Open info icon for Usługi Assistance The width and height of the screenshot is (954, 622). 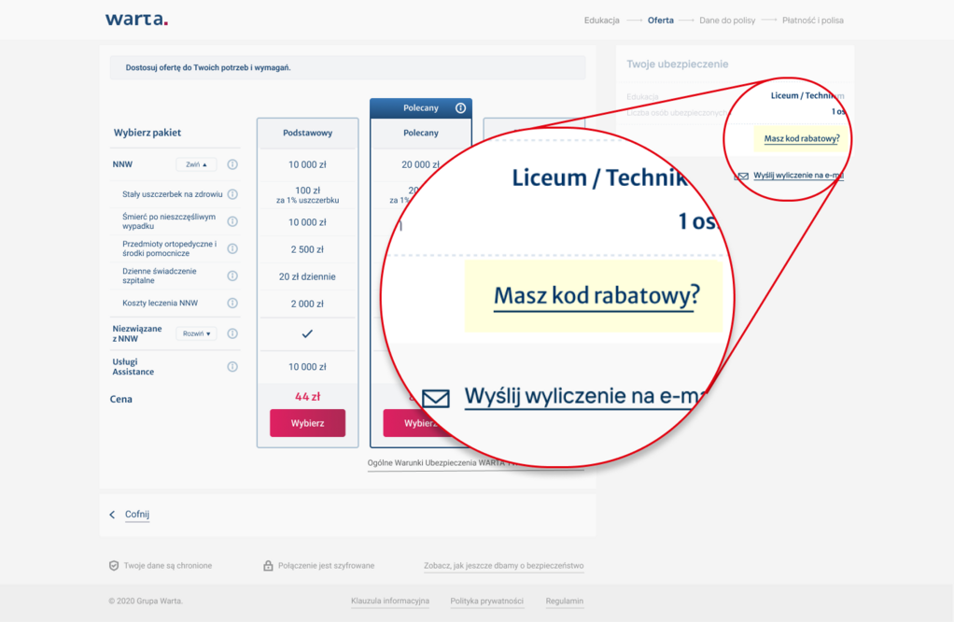pos(232,366)
